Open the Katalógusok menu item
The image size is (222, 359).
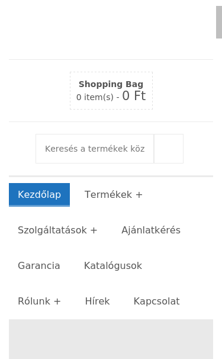coord(113,266)
